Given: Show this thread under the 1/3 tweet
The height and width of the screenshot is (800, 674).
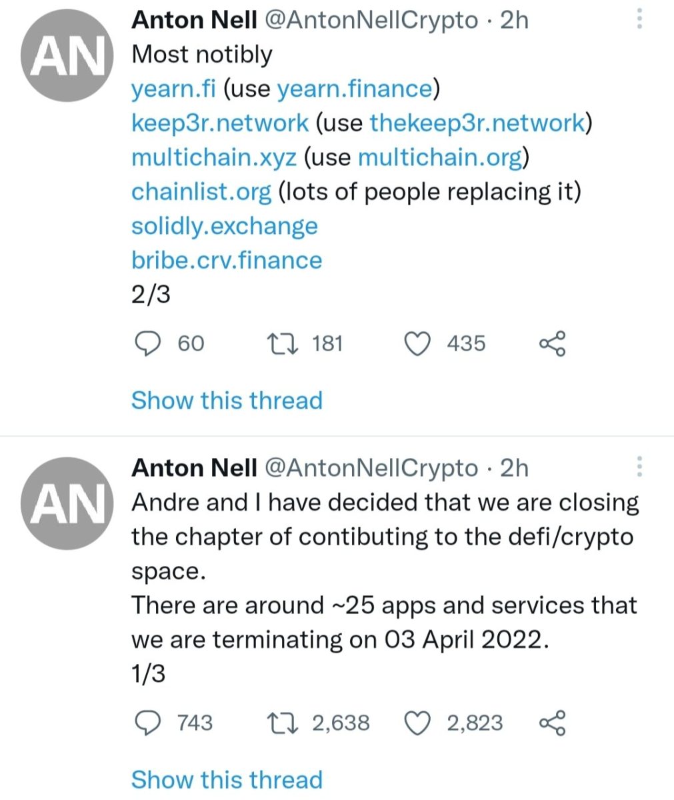Looking at the screenshot, I should 227,779.
